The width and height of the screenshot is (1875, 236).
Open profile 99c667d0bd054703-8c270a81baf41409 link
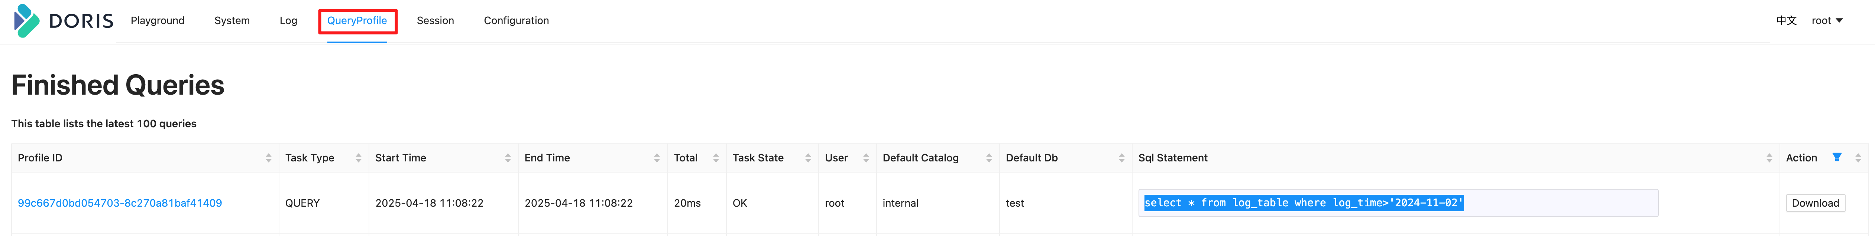coord(119,203)
